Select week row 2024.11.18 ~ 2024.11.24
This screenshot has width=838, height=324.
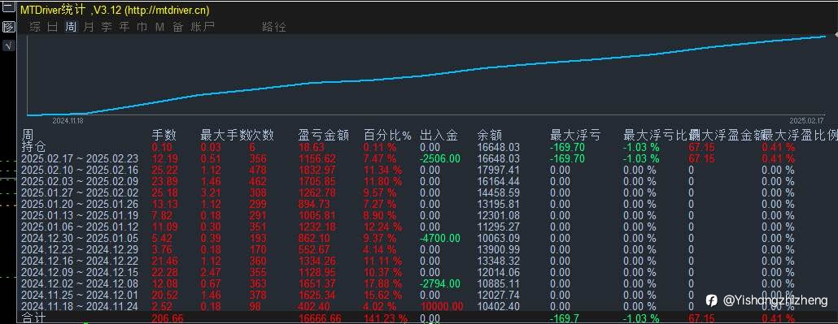80,306
